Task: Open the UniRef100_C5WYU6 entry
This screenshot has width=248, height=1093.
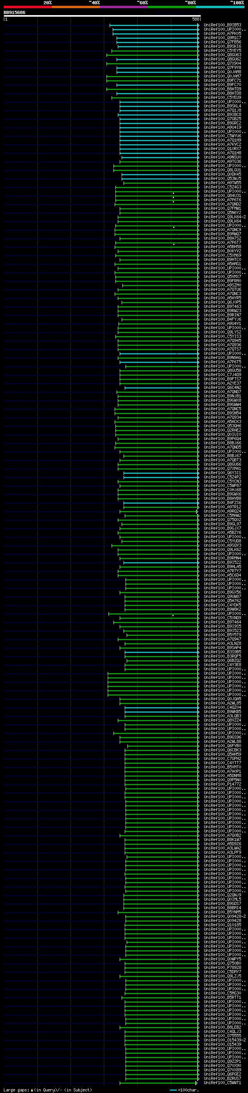Action: coord(222,136)
